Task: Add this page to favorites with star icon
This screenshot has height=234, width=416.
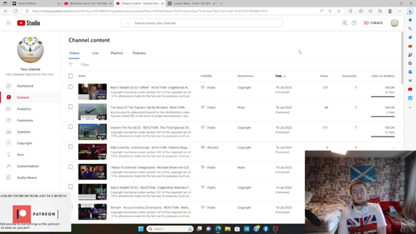Action: (x=339, y=11)
